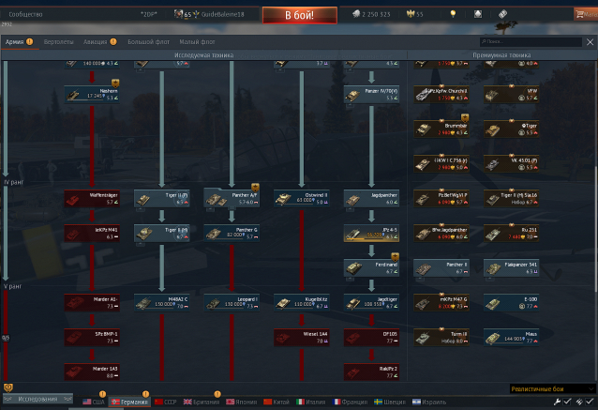598x410 pixels.
Task: Select the Jagdpanther tank destroyer
Action: [x=371, y=199]
